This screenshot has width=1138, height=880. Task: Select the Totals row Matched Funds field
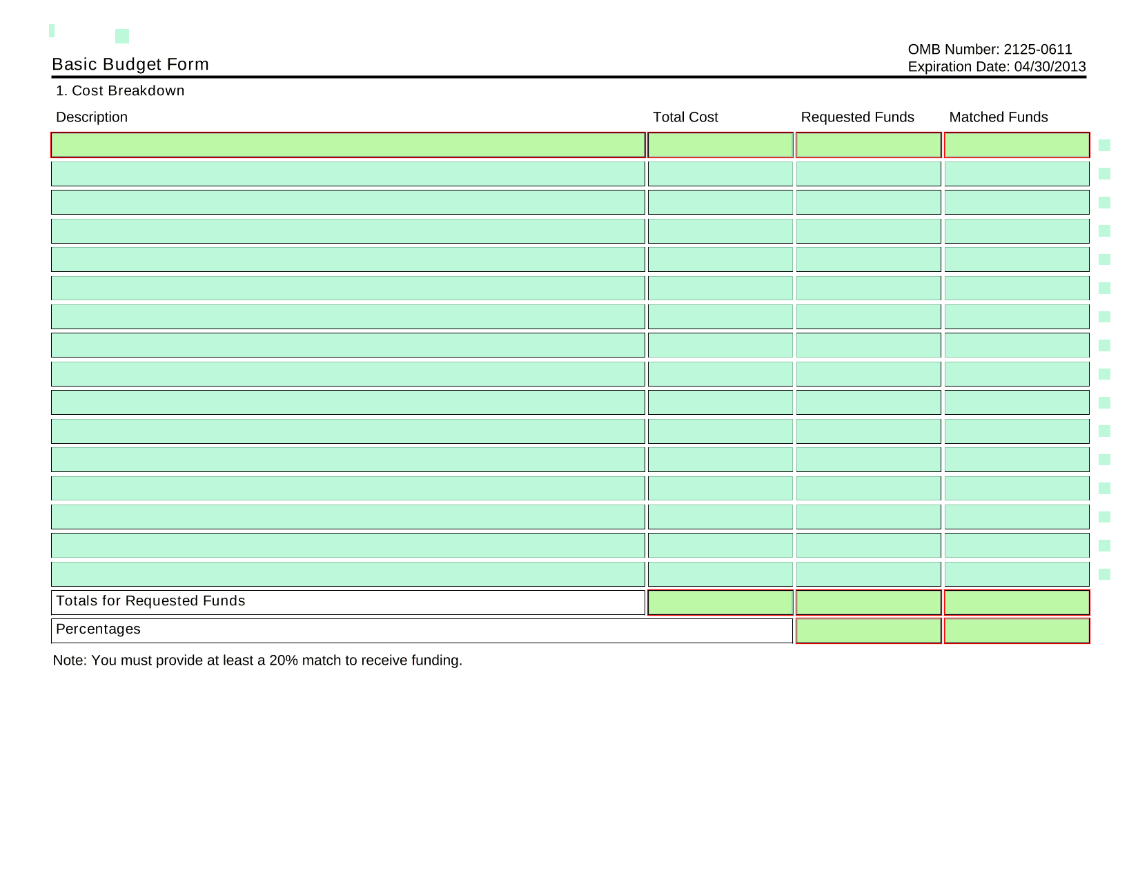tap(1017, 603)
